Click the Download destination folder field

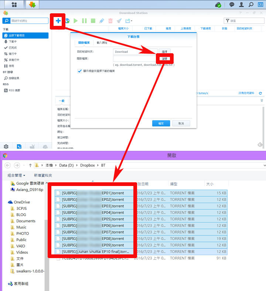tap(135, 52)
